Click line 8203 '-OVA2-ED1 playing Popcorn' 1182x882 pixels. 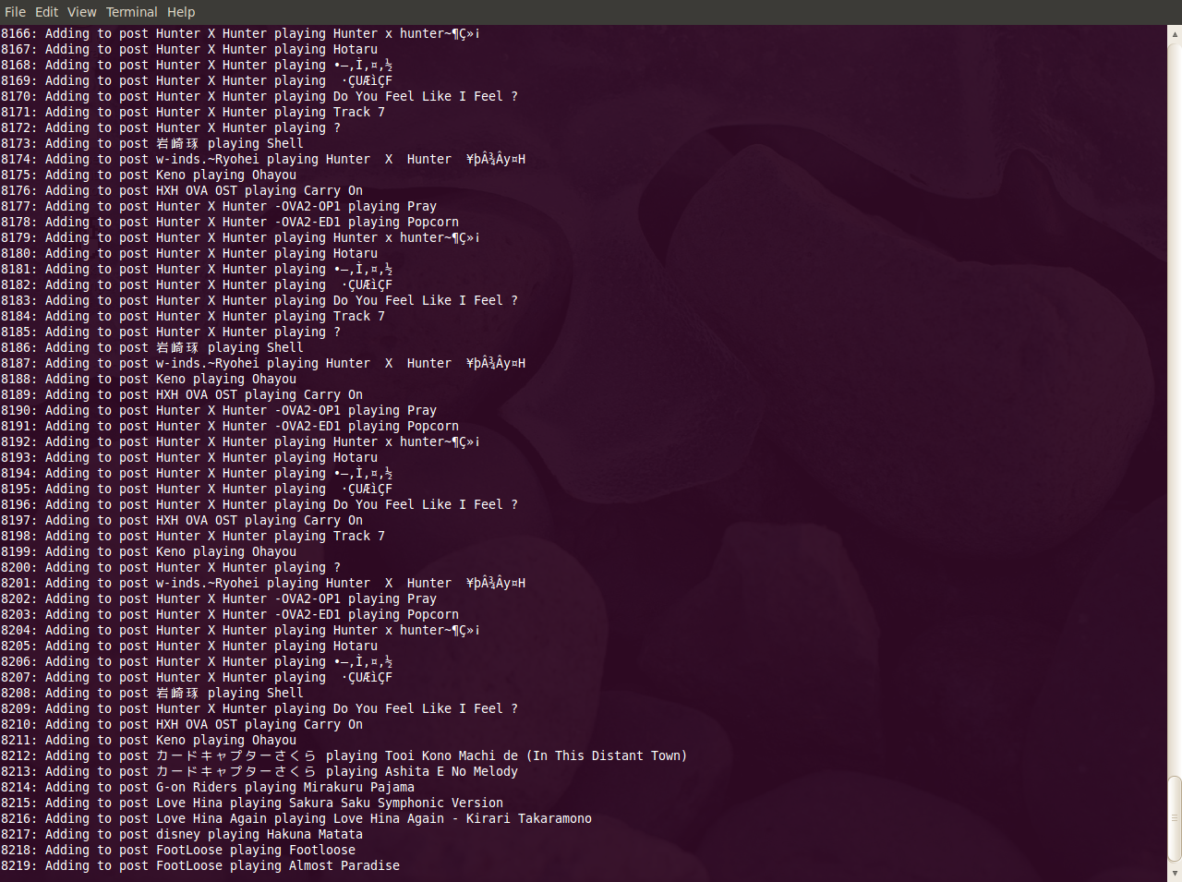(x=367, y=615)
